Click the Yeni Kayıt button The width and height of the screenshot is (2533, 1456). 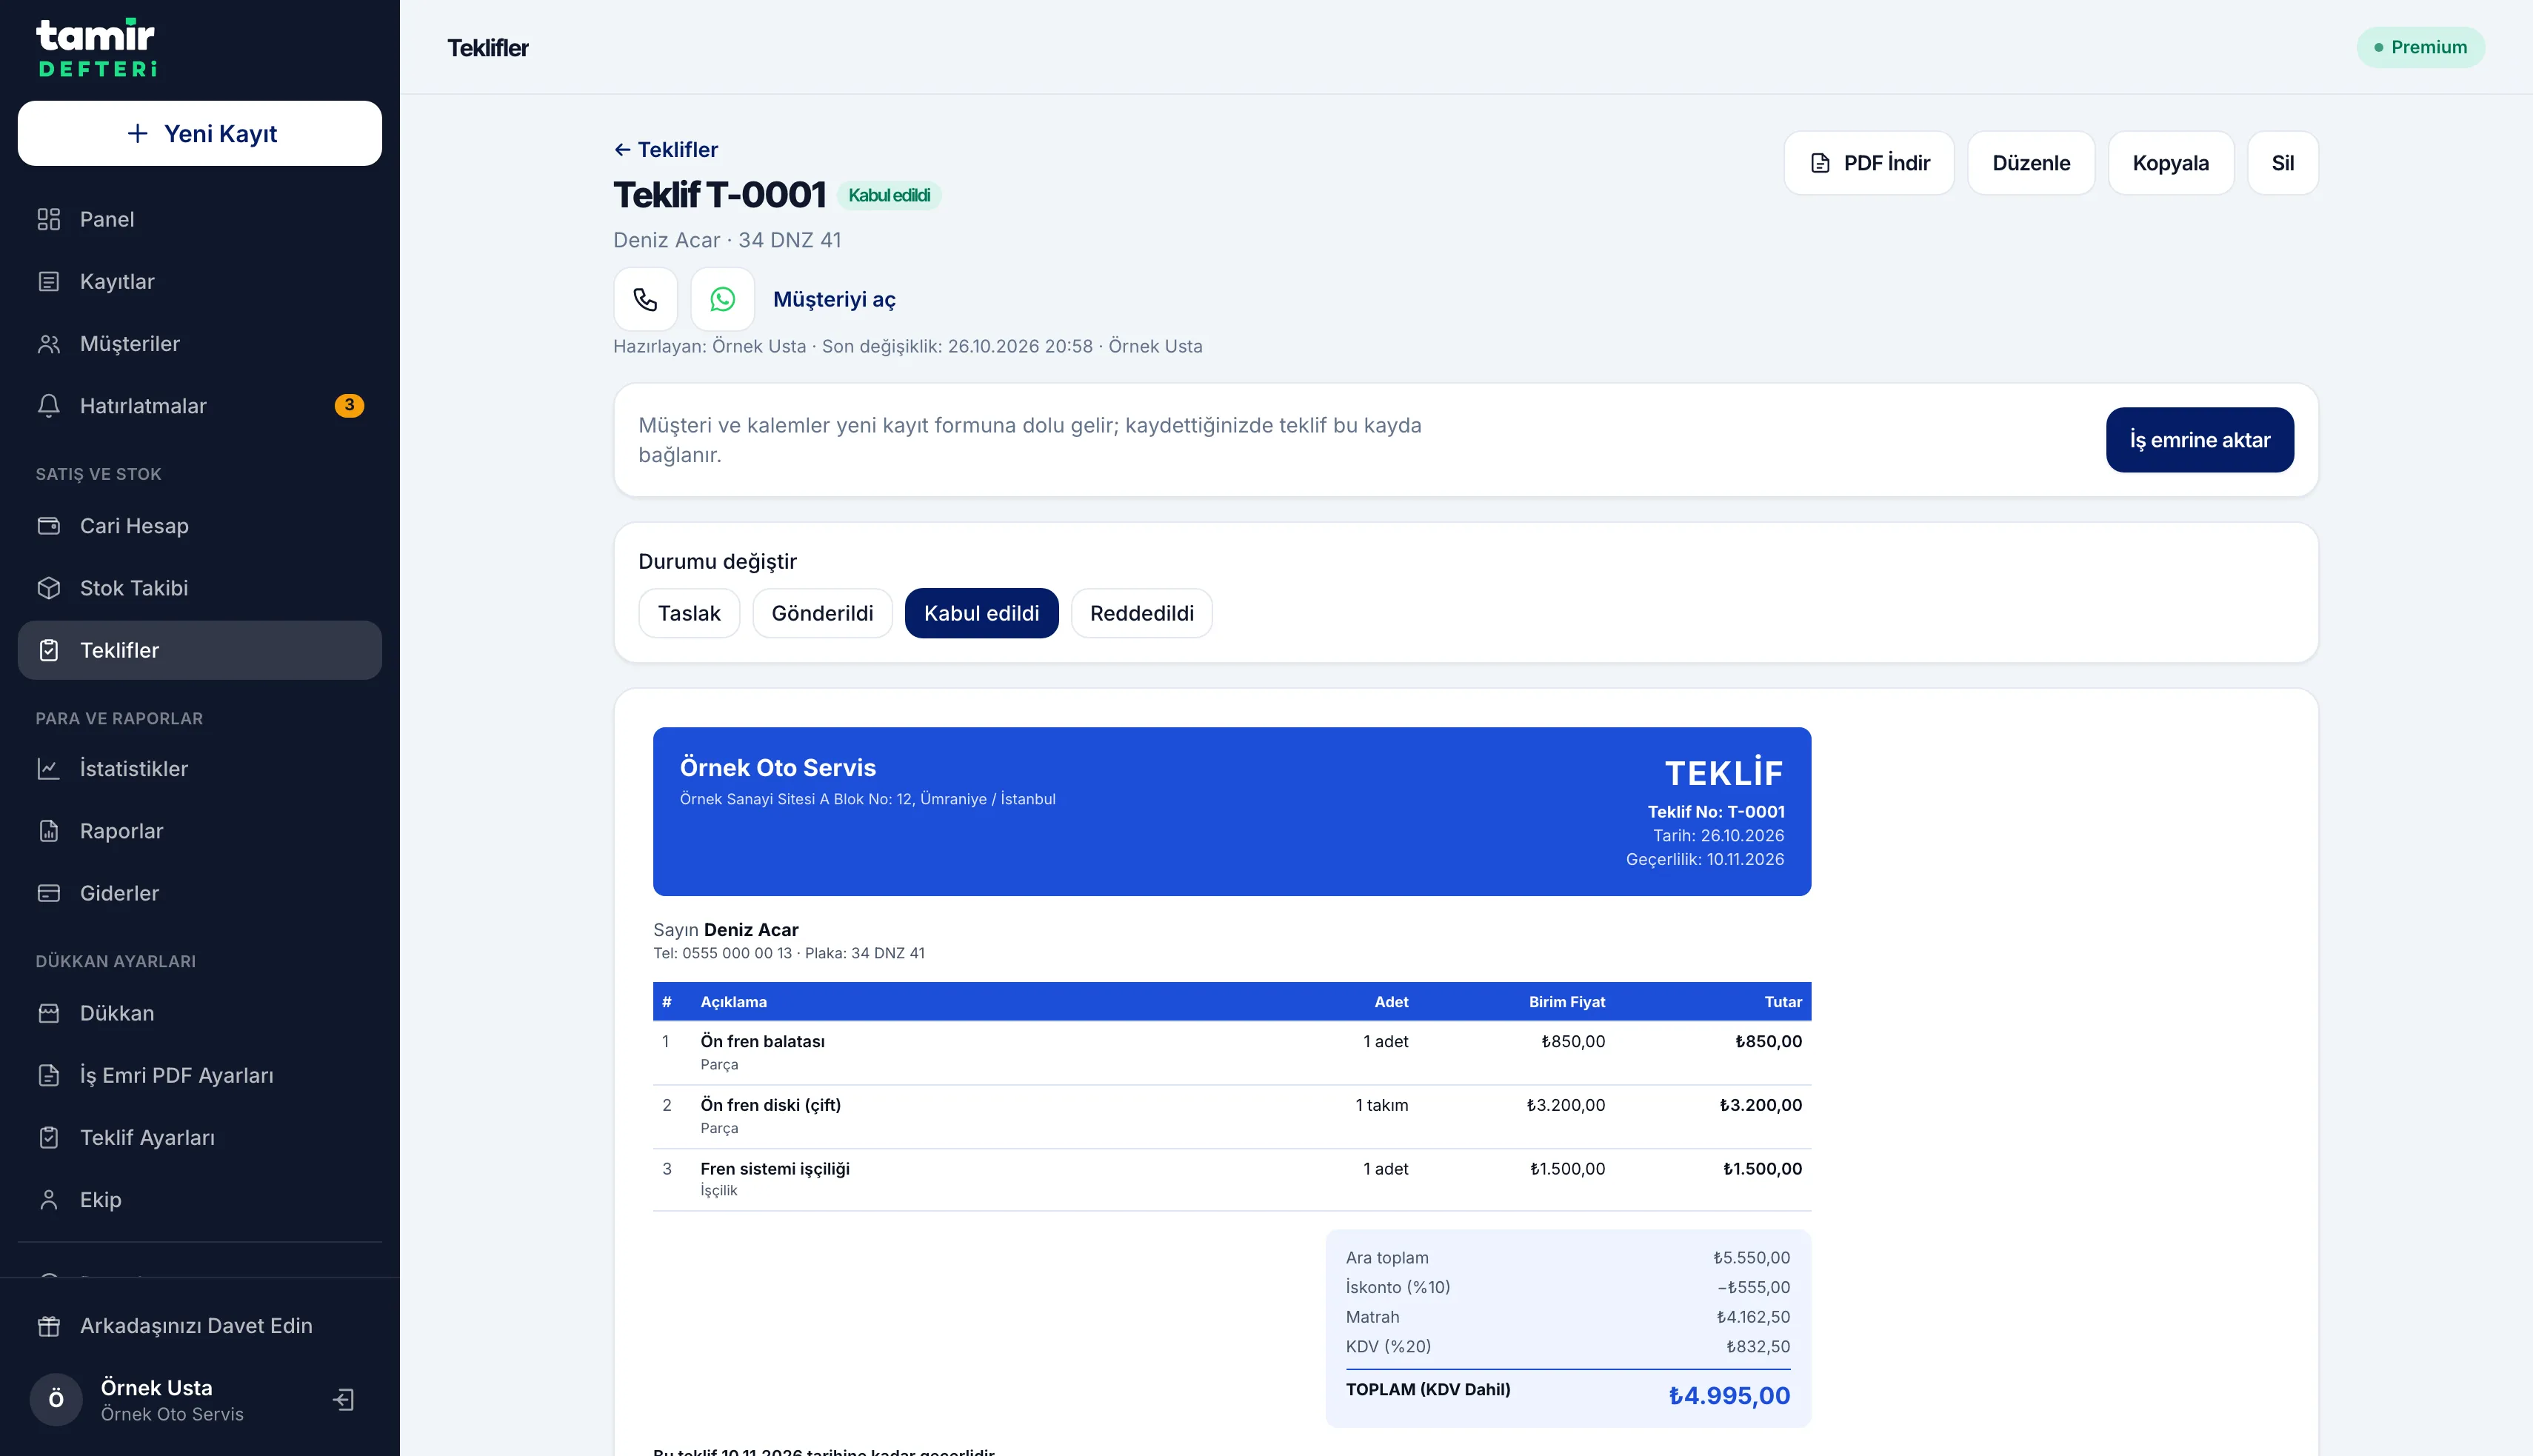pyautogui.click(x=200, y=133)
